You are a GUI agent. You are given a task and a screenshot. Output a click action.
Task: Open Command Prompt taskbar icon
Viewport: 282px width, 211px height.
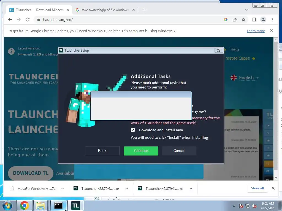(x=58, y=206)
